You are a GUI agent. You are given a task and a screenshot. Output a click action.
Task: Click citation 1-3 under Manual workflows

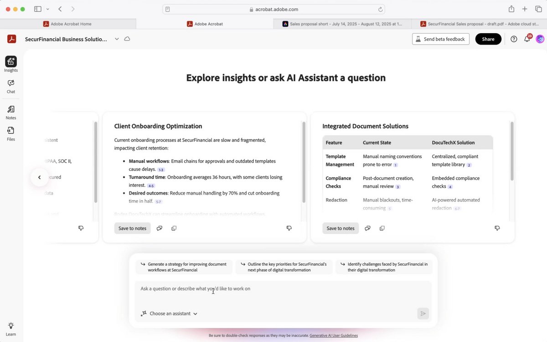161,170
